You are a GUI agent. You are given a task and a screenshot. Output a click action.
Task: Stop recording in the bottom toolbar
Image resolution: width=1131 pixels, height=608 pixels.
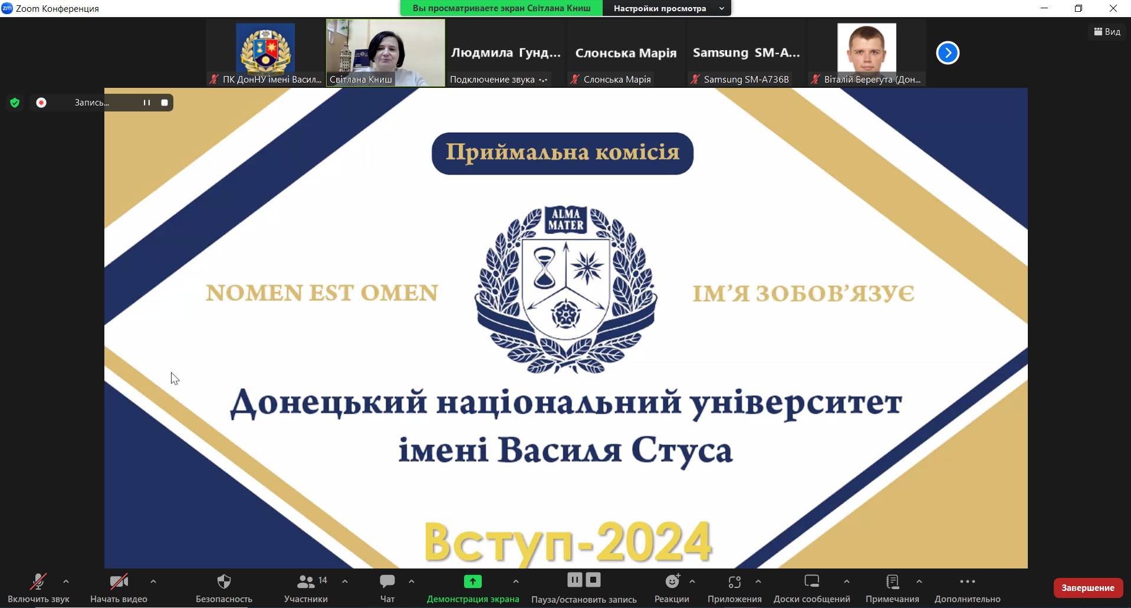coord(593,580)
